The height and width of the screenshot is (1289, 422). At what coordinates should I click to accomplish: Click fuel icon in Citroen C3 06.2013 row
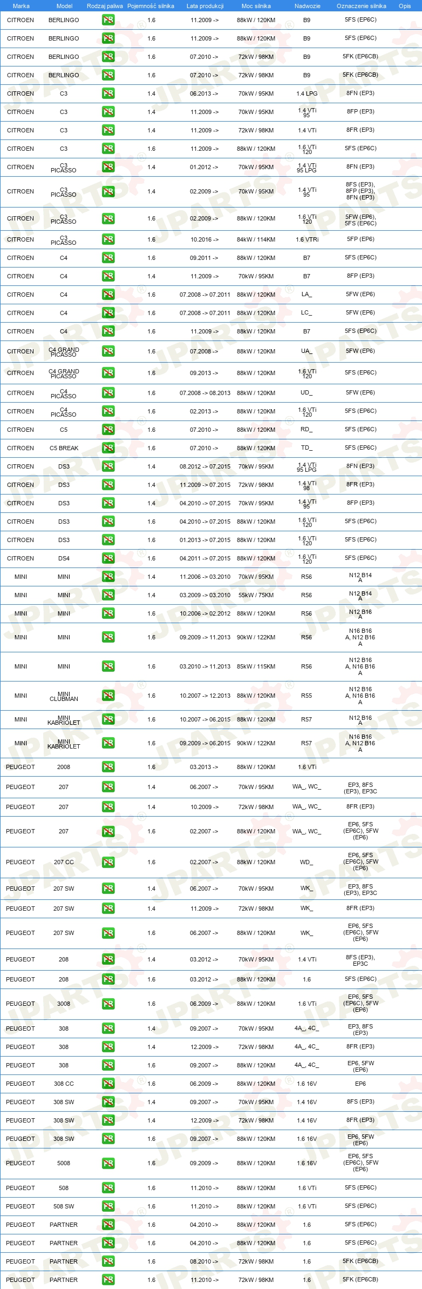coord(108,93)
